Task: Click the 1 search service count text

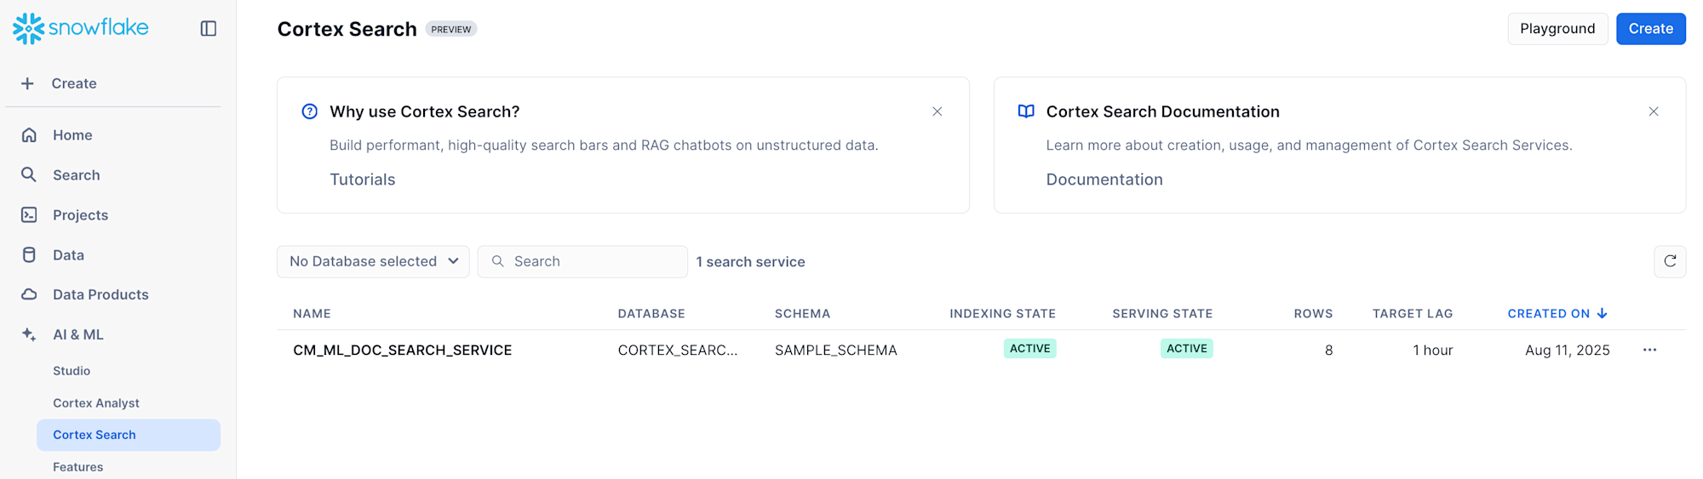Action: [x=750, y=262]
